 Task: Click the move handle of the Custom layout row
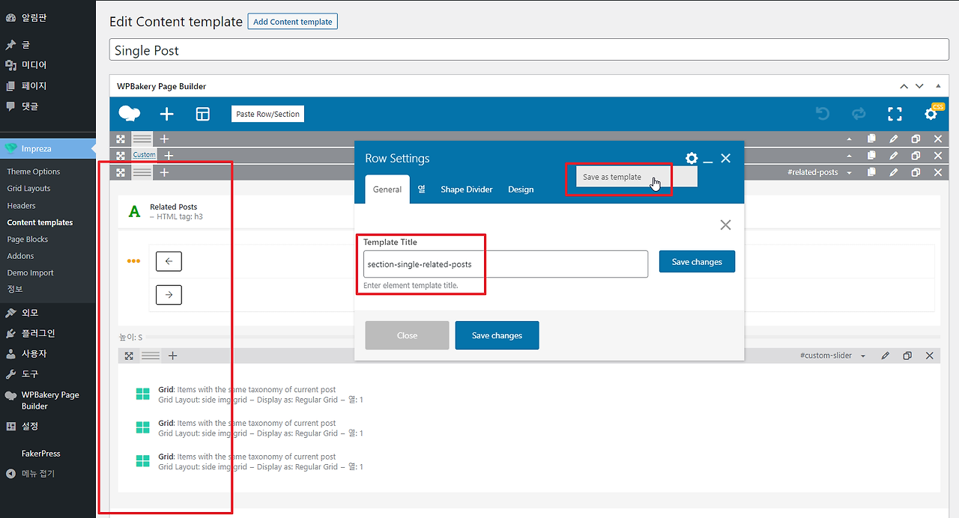[121, 156]
